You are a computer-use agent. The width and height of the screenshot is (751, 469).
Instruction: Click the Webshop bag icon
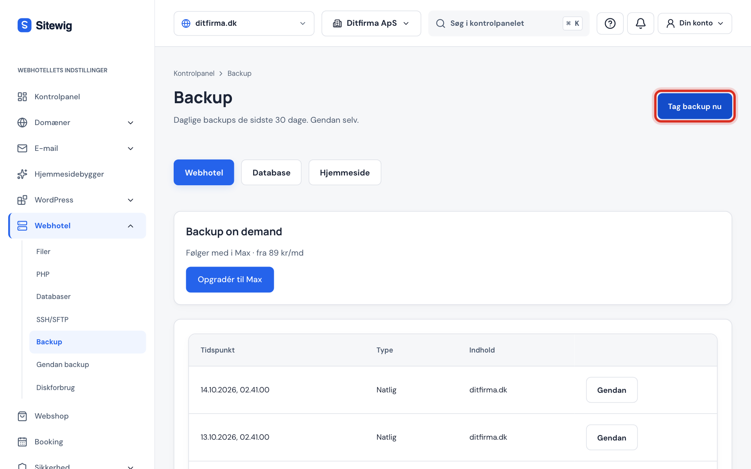(22, 416)
